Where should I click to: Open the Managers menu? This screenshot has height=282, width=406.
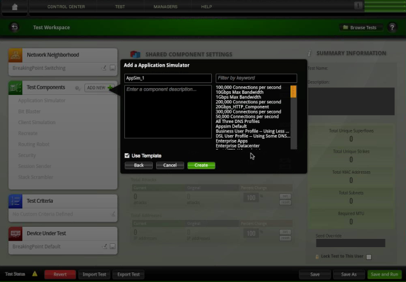166,7
